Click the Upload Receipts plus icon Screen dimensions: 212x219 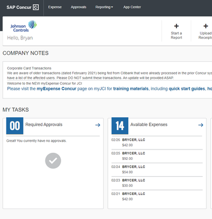pos(205,26)
